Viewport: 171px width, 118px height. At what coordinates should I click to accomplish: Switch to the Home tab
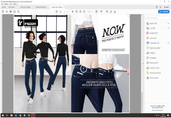4,7
